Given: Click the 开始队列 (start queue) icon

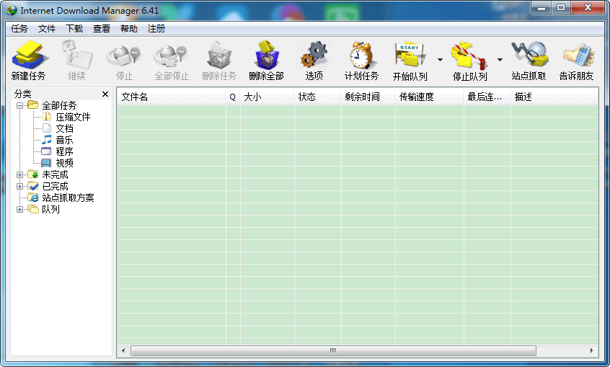Looking at the screenshot, I should 410,55.
